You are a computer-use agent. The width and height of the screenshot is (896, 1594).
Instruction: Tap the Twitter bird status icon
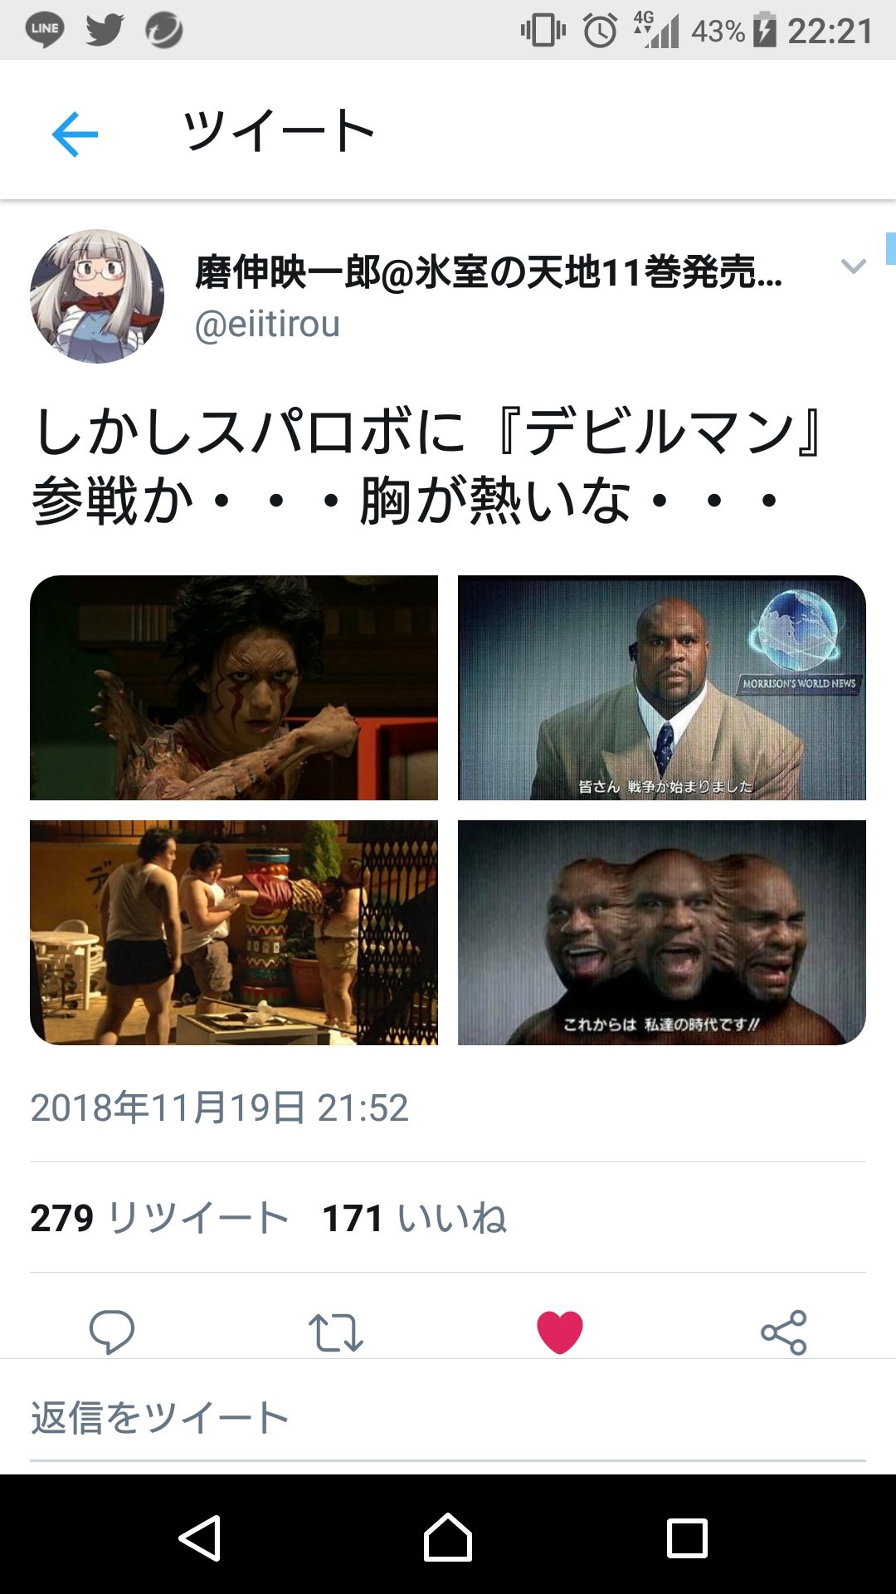(x=105, y=30)
